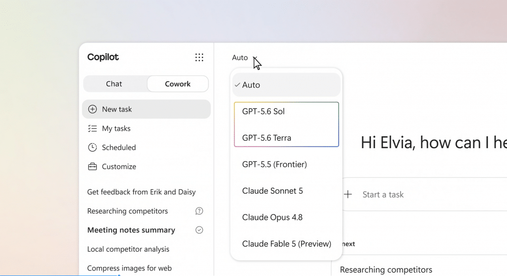Collapse the Auto model dropdown
507x276 pixels.
244,57
